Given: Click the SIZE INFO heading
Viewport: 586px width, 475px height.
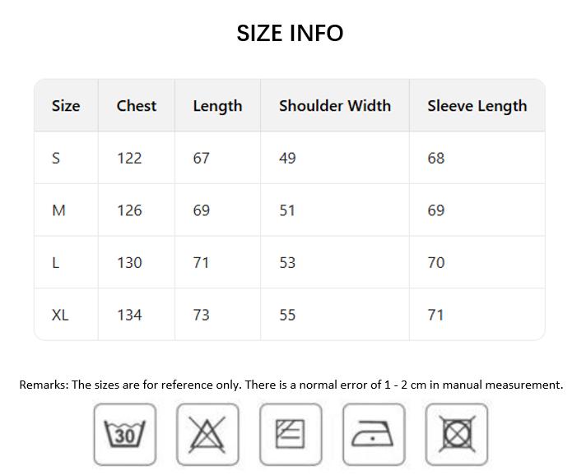Looking at the screenshot, I should click(x=290, y=33).
